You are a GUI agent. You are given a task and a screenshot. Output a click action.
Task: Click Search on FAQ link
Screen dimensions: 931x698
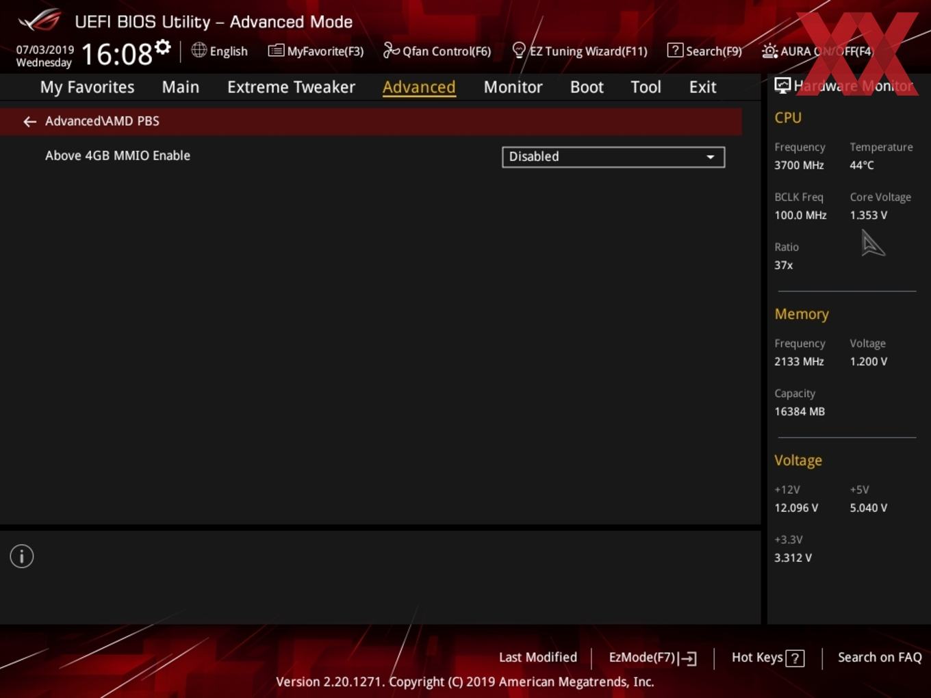880,657
